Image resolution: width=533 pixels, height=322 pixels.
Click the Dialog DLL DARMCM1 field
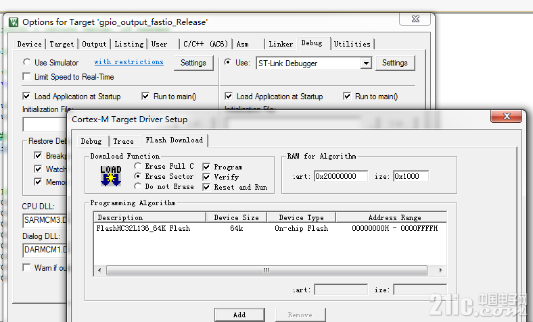tap(45, 250)
